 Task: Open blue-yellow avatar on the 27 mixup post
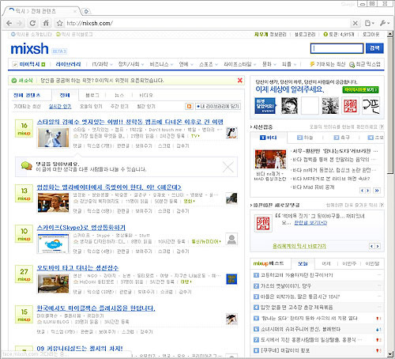(231, 279)
